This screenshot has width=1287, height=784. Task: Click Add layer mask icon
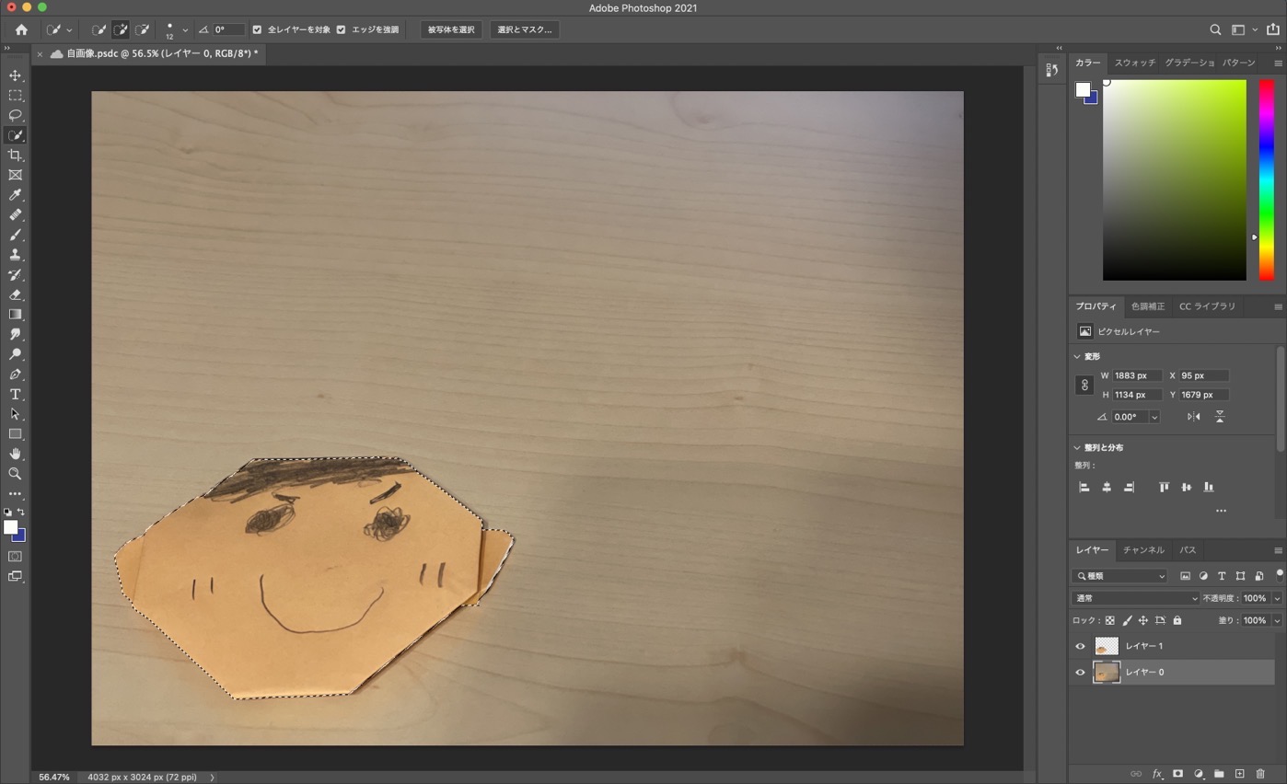pos(1177,774)
